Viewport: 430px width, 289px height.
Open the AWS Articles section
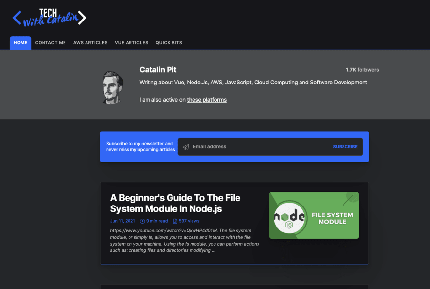point(90,43)
